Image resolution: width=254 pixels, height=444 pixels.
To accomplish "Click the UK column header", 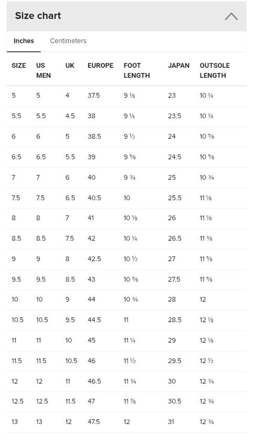I will (x=70, y=66).
